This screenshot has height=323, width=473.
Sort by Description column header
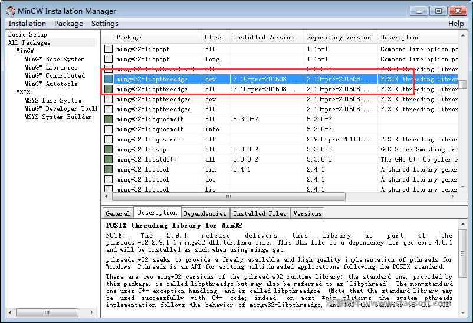400,37
